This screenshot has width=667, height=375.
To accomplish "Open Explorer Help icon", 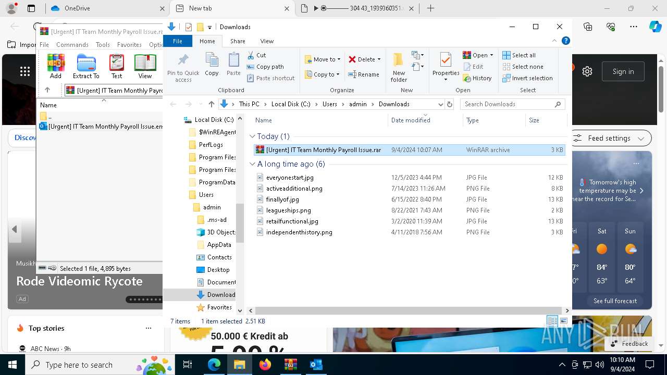I will coord(565,41).
